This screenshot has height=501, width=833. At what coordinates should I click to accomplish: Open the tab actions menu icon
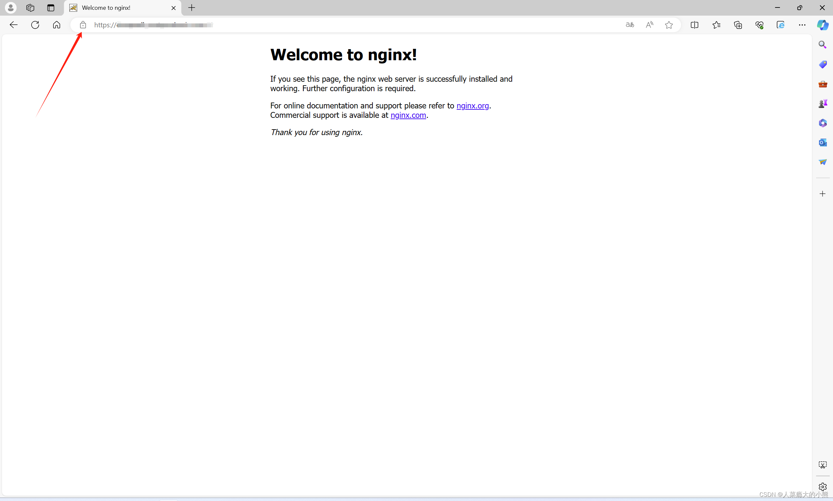[x=51, y=7]
